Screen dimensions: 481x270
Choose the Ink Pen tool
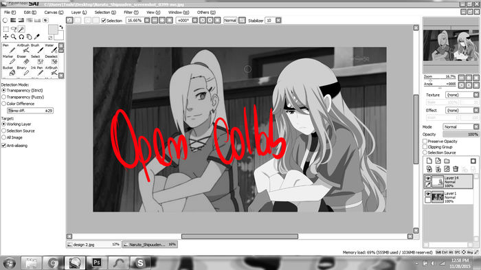click(x=37, y=71)
